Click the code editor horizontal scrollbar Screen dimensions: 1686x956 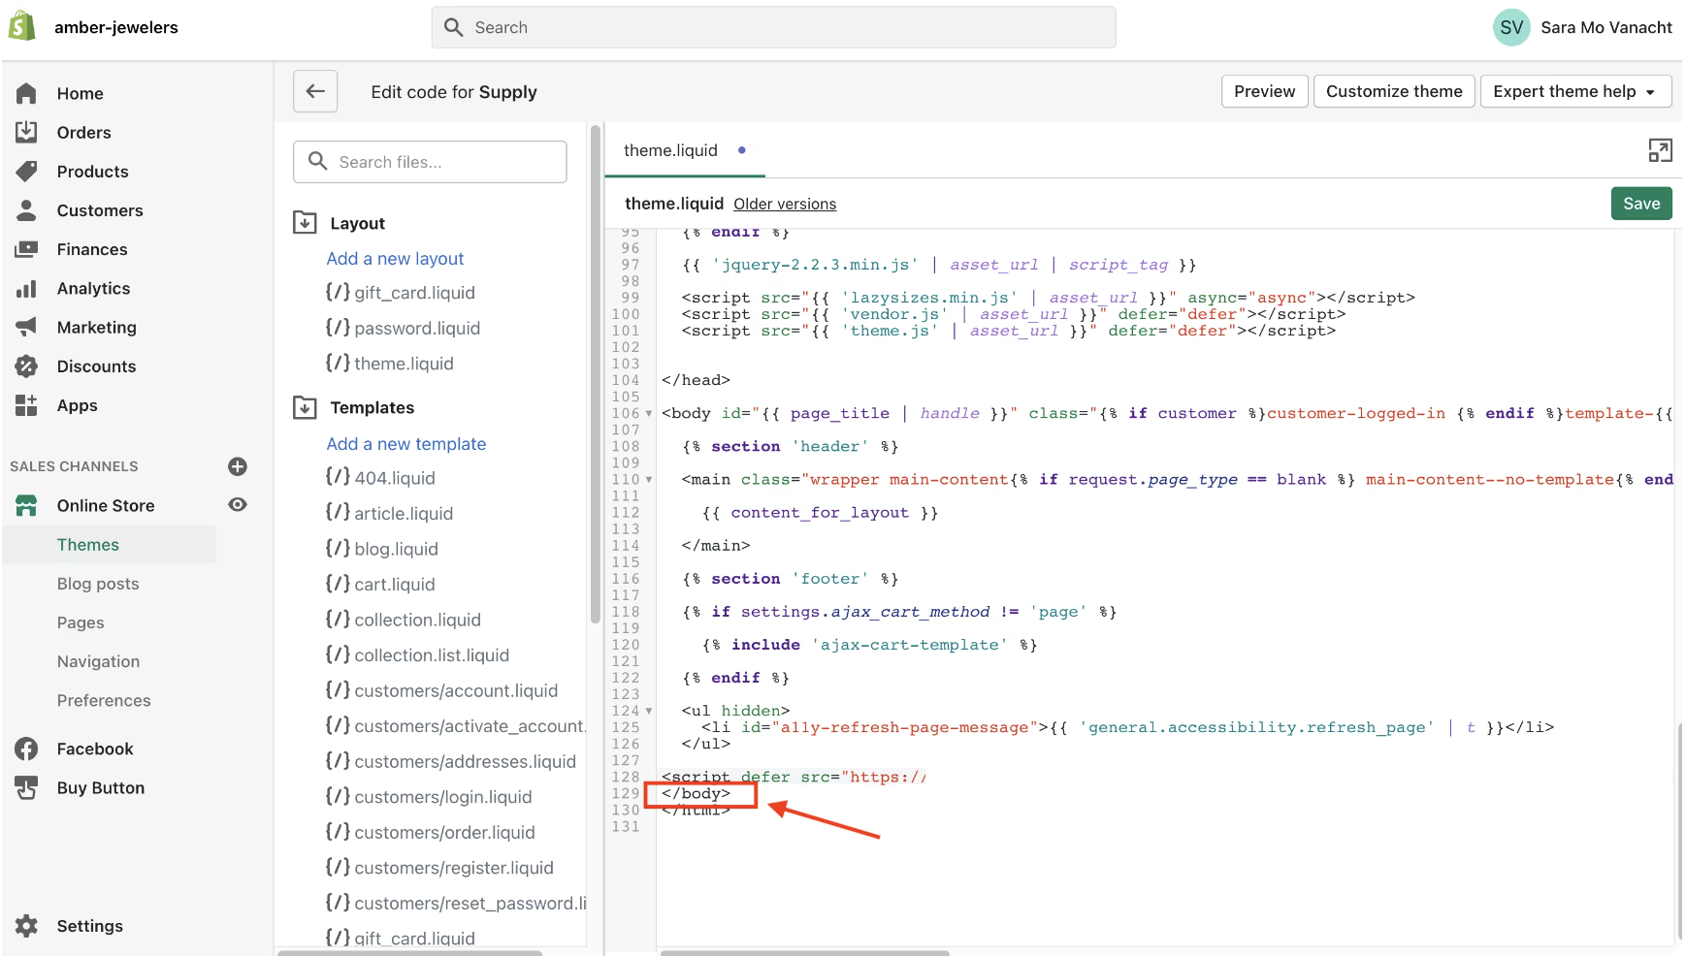(805, 952)
